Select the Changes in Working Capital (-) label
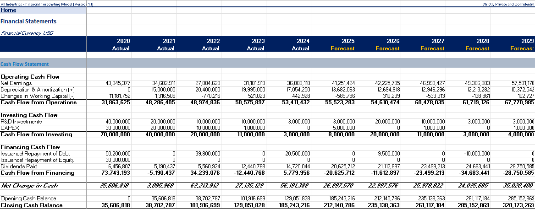The image size is (535, 209). (x=37, y=96)
